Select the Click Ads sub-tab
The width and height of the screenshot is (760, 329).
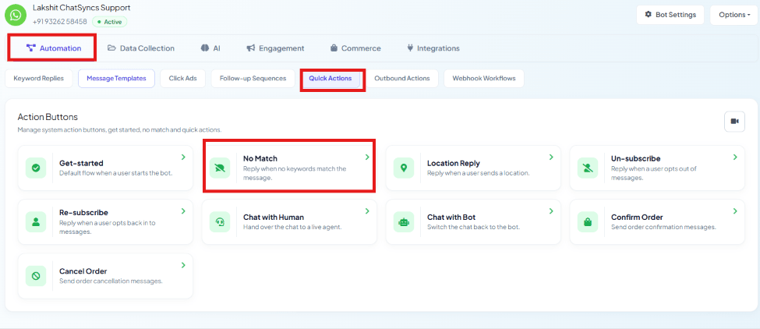click(182, 78)
